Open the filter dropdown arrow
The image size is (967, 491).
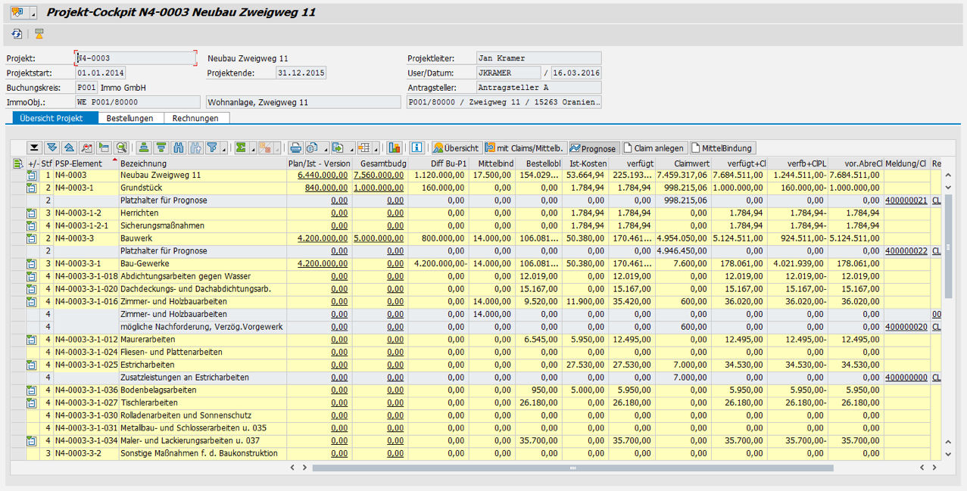[x=224, y=149]
